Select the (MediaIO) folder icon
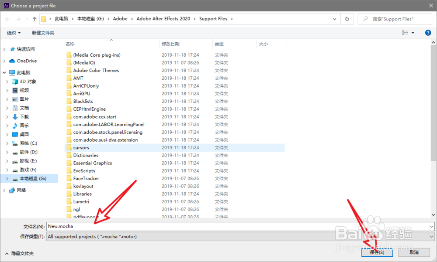This screenshot has width=437, height=262. [x=69, y=63]
